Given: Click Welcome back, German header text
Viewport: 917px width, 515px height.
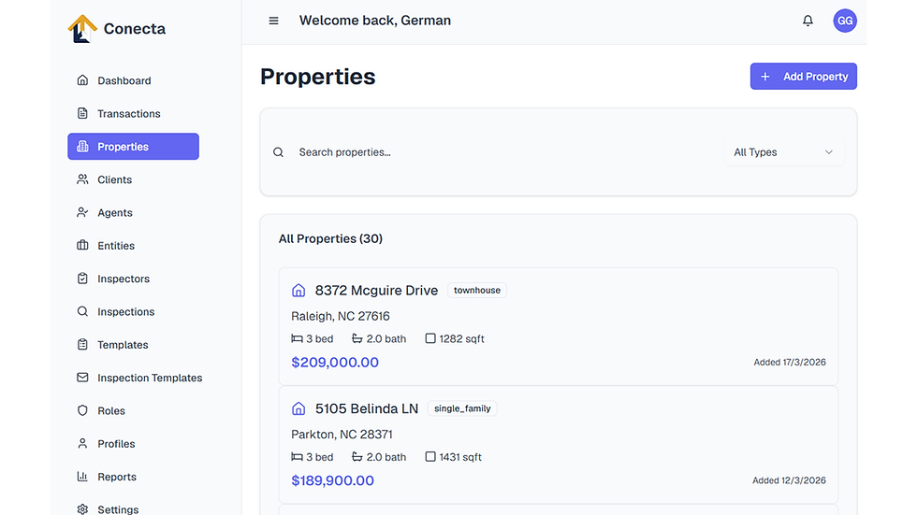Looking at the screenshot, I should click(375, 21).
